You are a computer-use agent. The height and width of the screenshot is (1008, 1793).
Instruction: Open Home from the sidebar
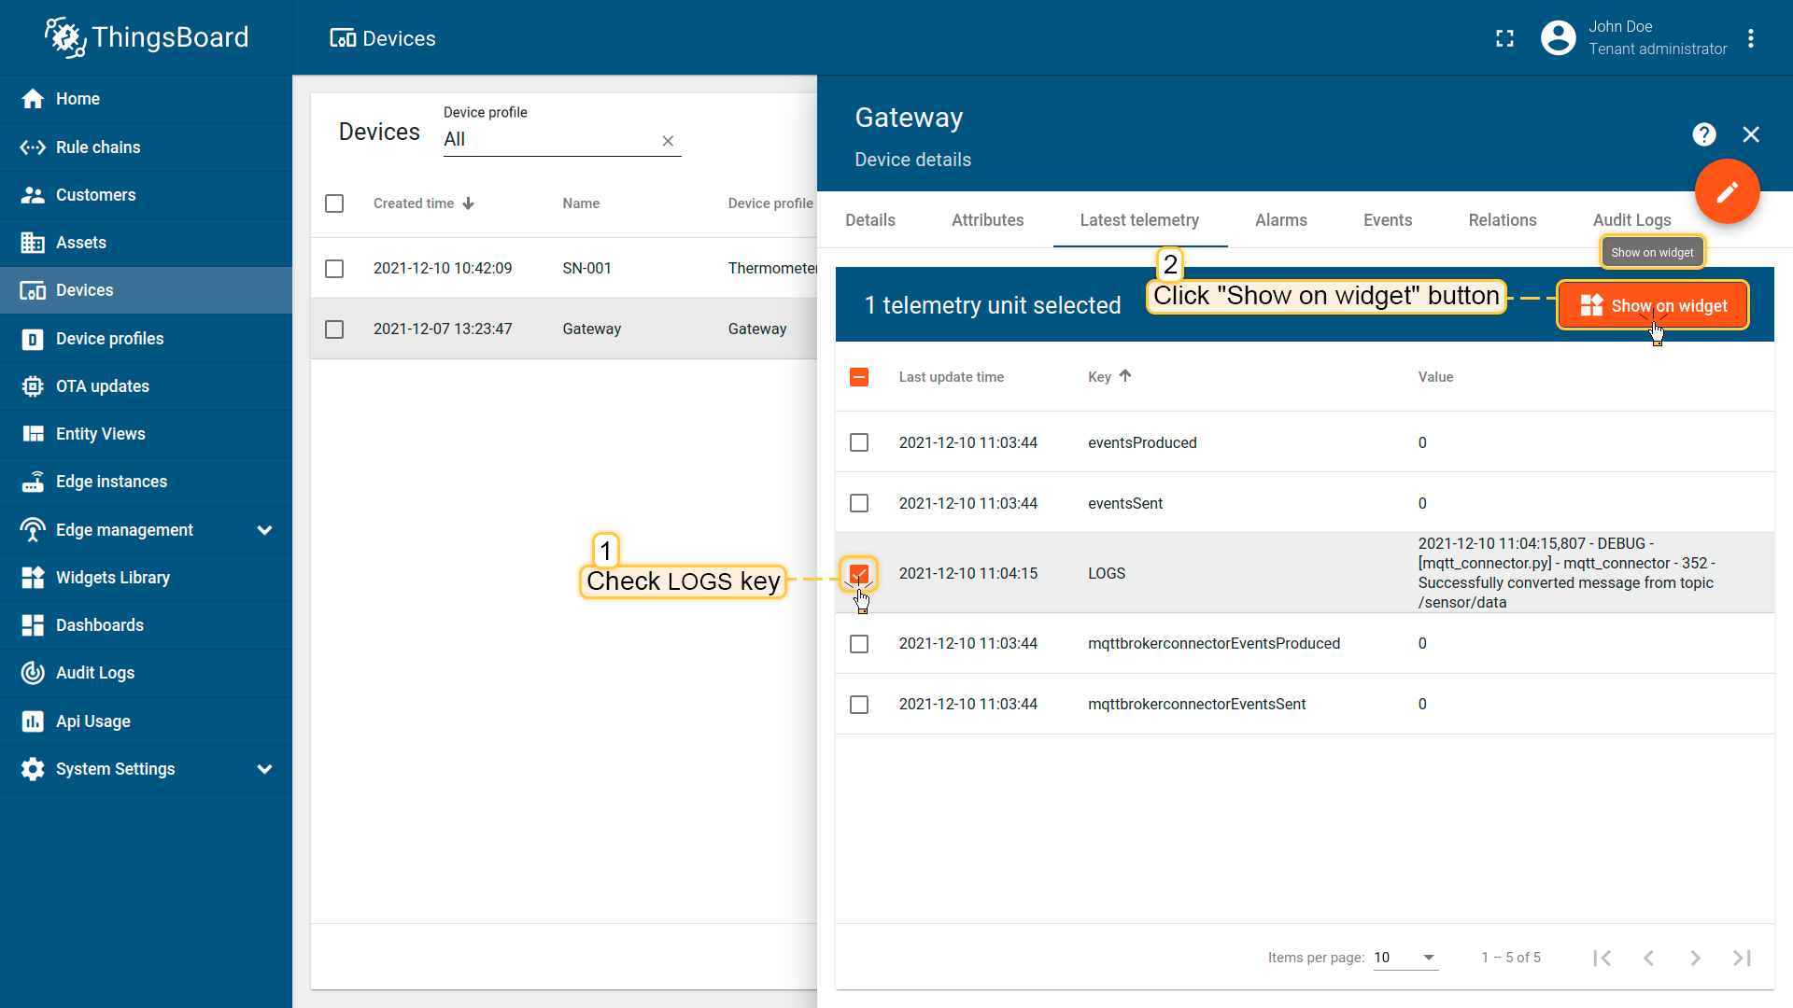(146, 99)
